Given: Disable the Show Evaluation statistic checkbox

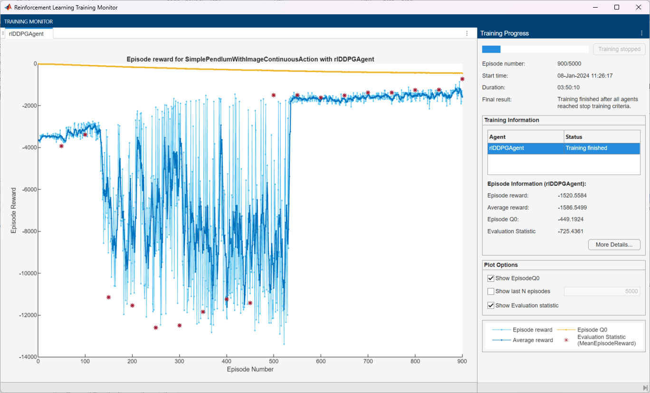Looking at the screenshot, I should point(491,306).
